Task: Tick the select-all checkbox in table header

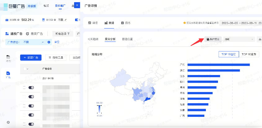Action: tap(25, 69)
